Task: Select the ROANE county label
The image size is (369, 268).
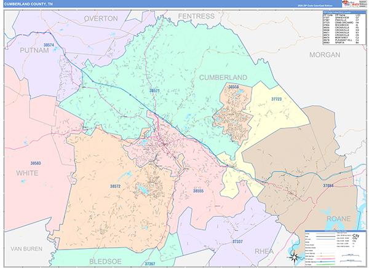Action: pos(338,219)
